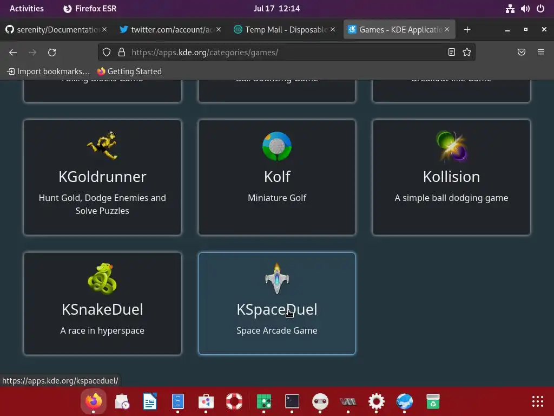554x416 pixels.
Task: Click 'A simple ball dodging game' text
Action: 451,198
